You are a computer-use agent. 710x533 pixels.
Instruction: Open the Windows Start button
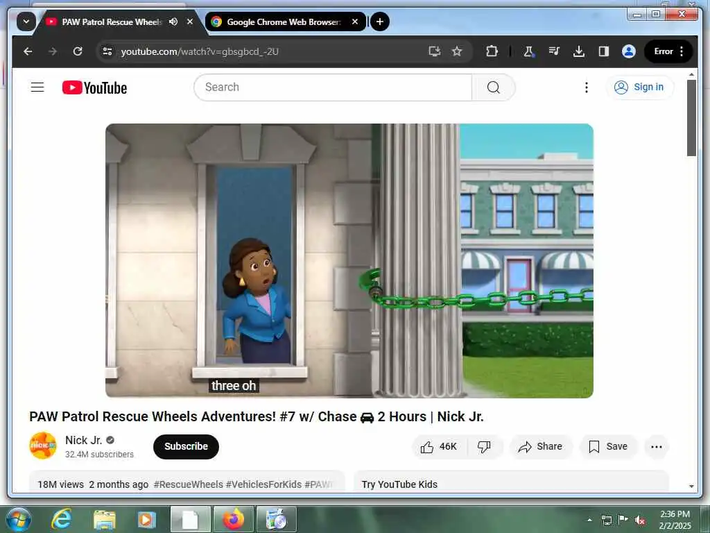pos(18,519)
